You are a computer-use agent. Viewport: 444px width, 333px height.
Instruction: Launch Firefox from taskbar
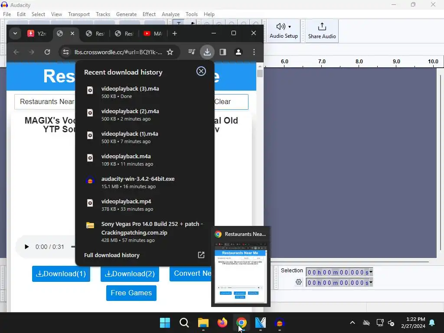pos(222,323)
